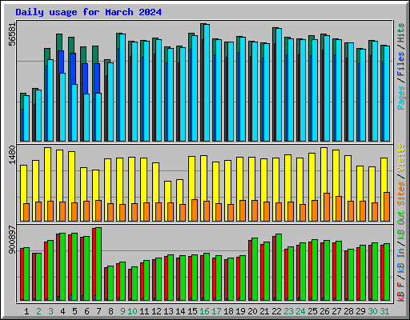Click the day 7 green kB Out bar
The width and height of the screenshot is (410, 320).
(x=98, y=264)
